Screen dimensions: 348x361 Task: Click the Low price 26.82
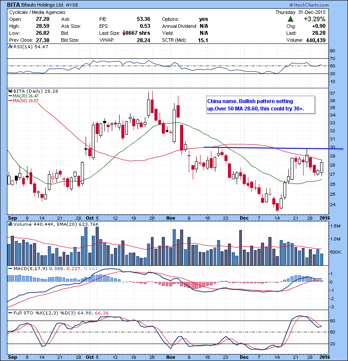coord(43,33)
